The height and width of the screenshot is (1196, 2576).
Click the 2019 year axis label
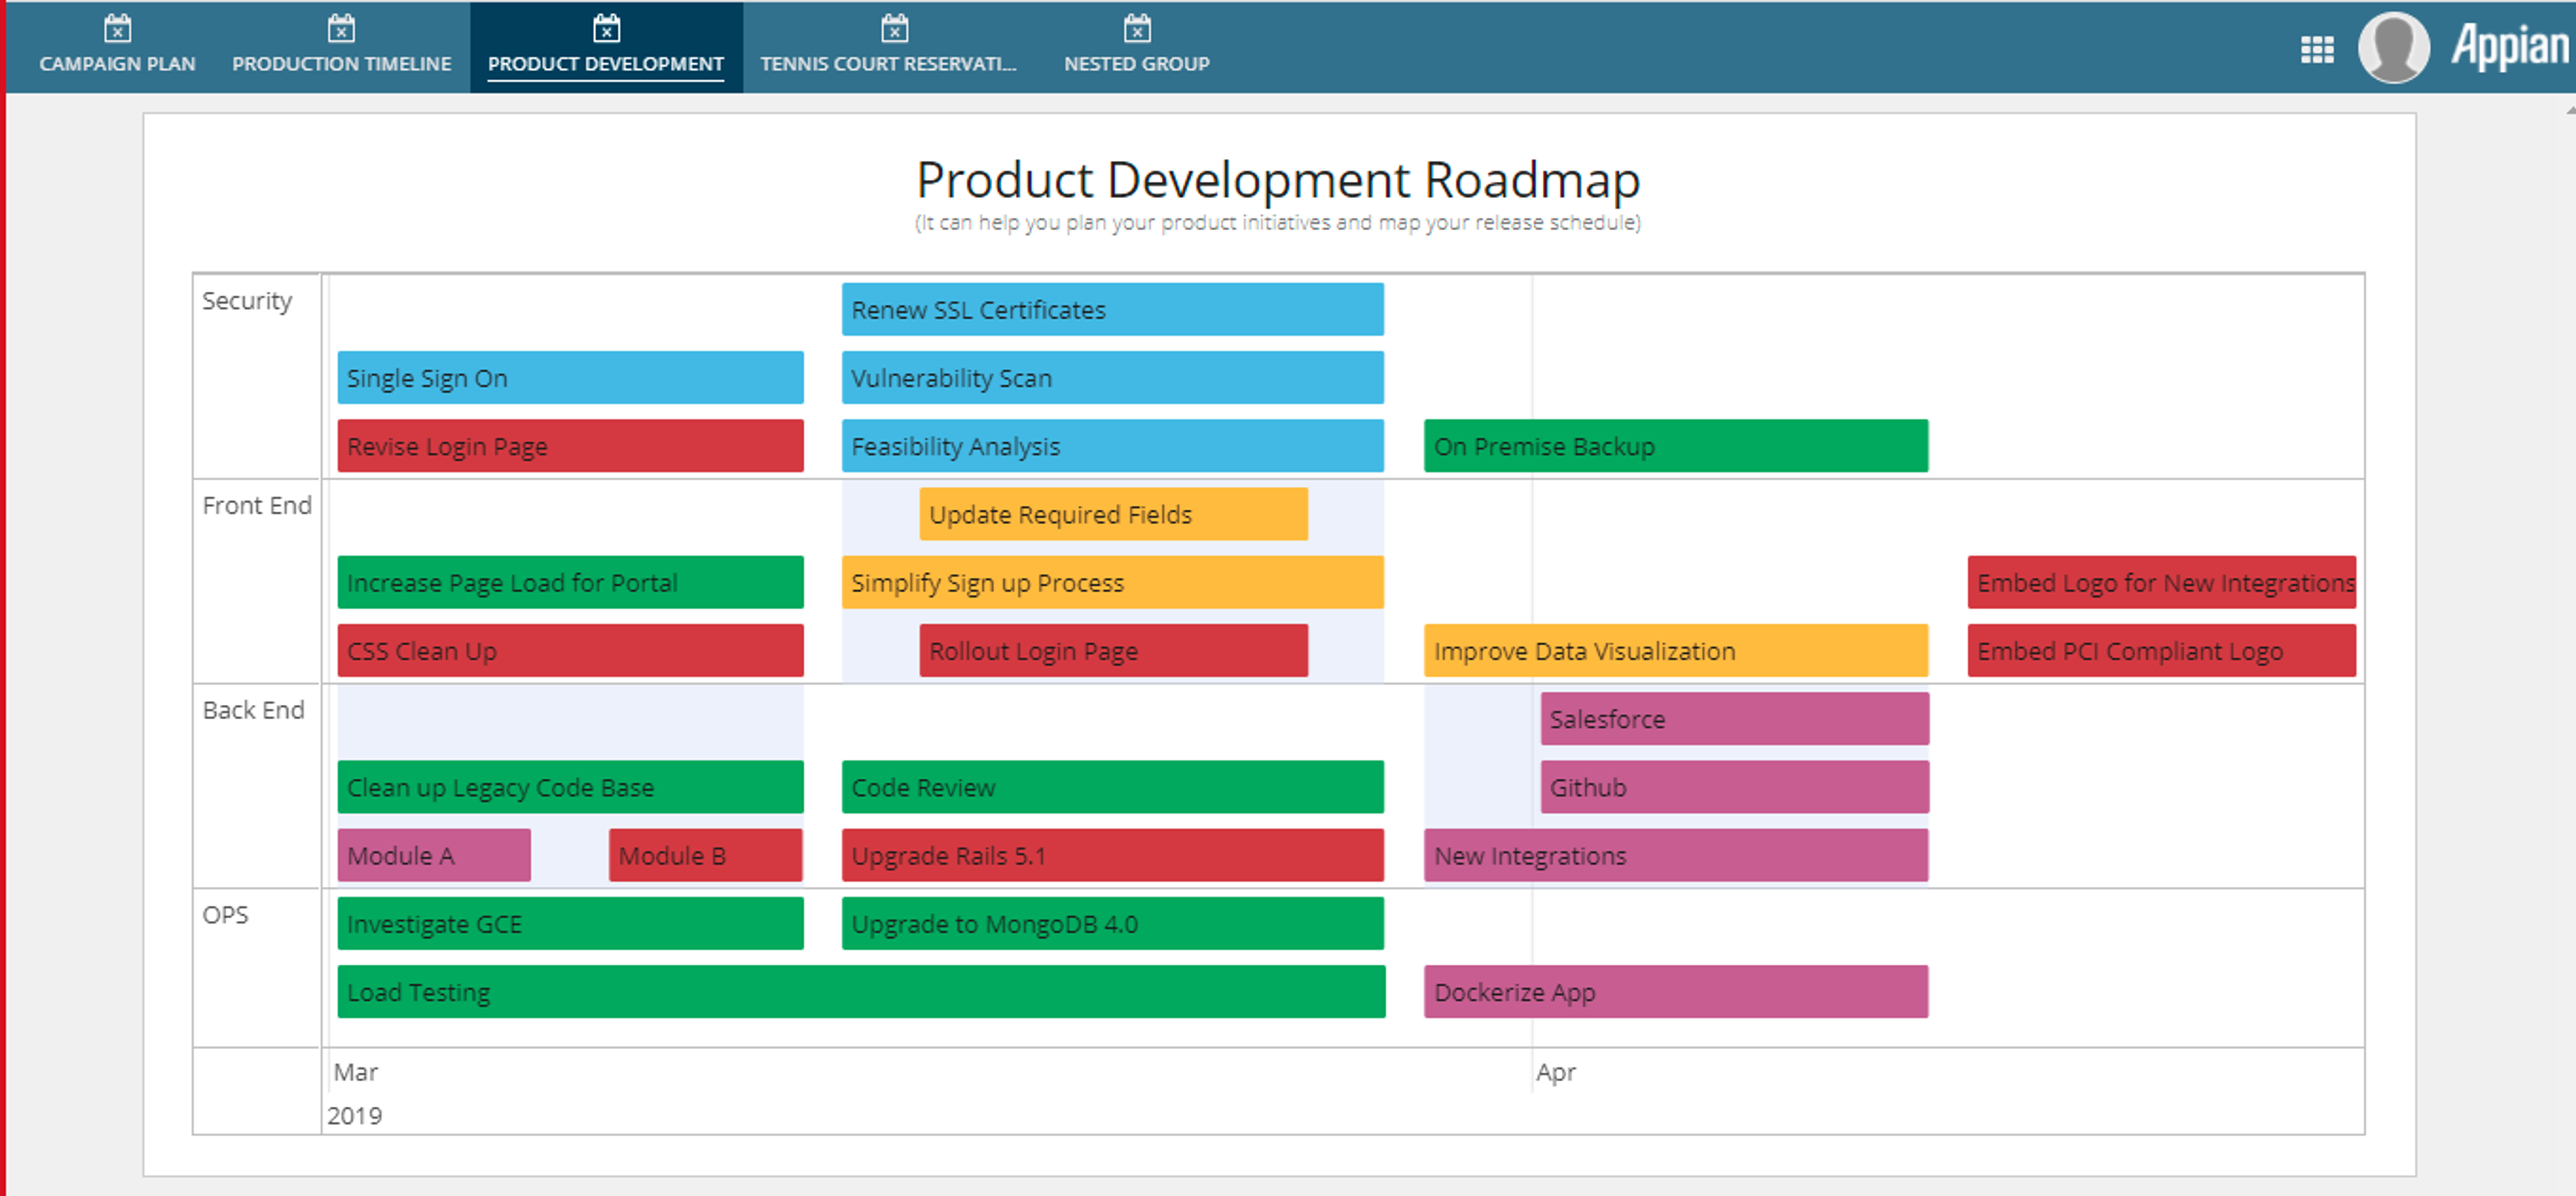354,1115
